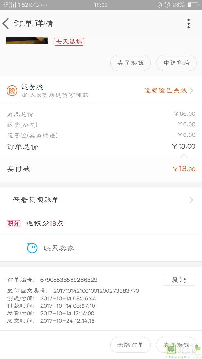Screen dimensions: 202x359
Task: Copy order number with 复制 button
Action: pyautogui.click(x=179, y=280)
